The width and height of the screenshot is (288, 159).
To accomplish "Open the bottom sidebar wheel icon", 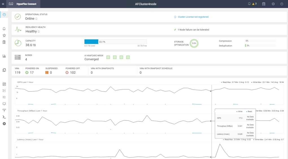I will (x=4, y=124).
